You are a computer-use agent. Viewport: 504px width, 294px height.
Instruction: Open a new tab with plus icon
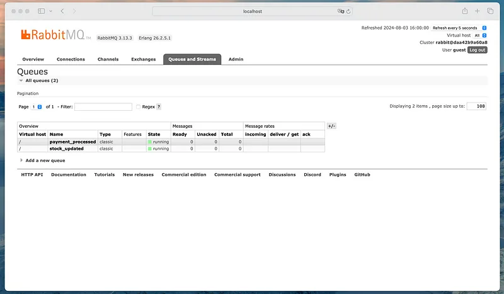click(478, 11)
